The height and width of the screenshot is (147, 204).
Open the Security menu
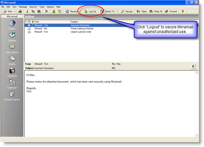[33, 7]
